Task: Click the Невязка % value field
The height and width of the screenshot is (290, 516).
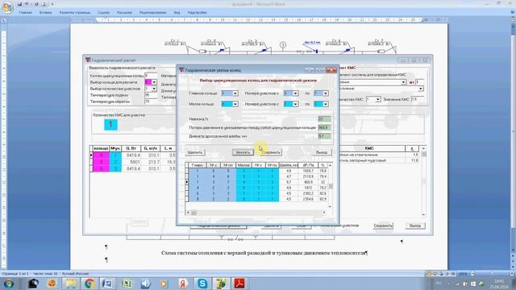Action: click(324, 119)
